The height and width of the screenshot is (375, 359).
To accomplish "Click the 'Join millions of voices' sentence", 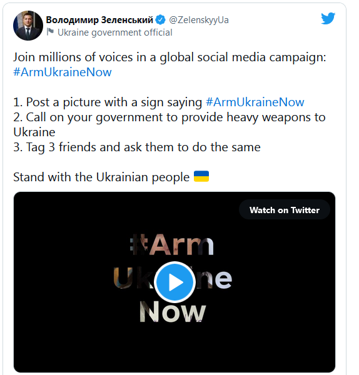I will tap(169, 57).
